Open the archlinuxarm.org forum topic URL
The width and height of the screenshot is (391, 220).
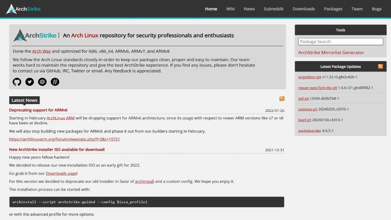click(x=64, y=139)
